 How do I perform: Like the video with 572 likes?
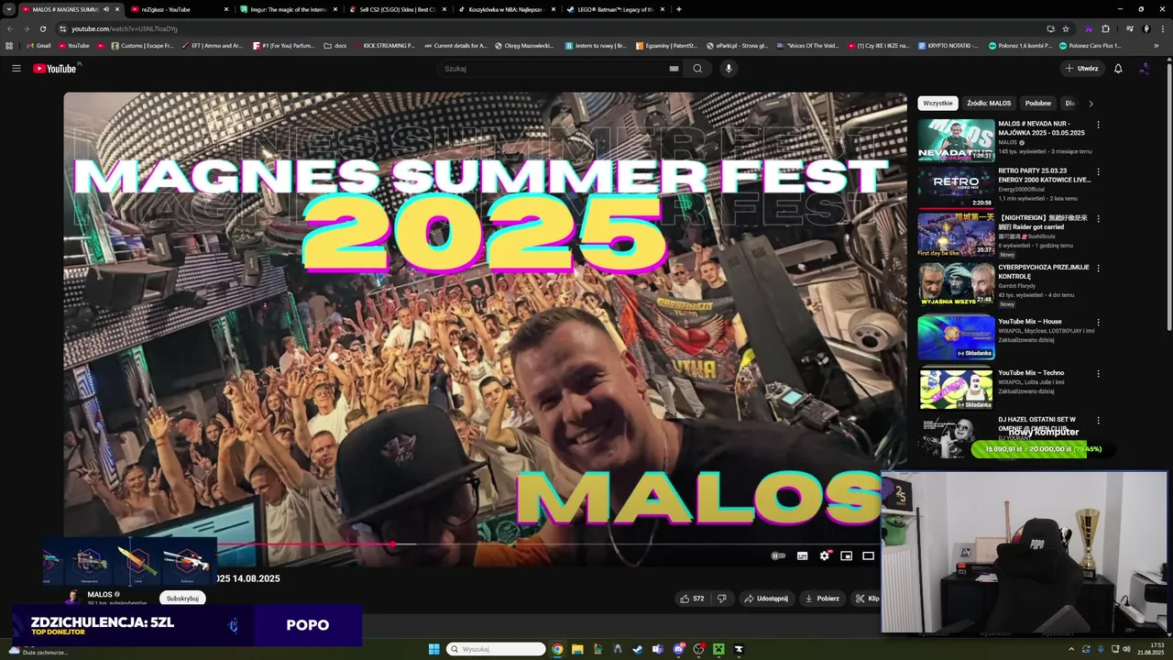(692, 599)
